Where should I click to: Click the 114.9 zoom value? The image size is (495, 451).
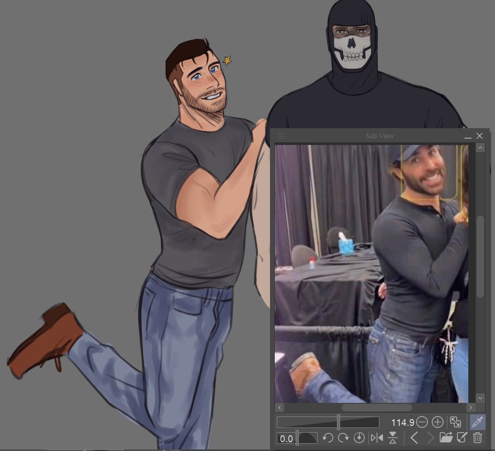coord(402,422)
